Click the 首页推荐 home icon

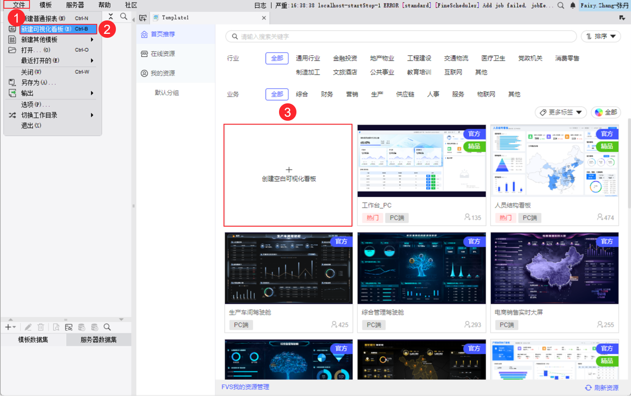tap(145, 34)
